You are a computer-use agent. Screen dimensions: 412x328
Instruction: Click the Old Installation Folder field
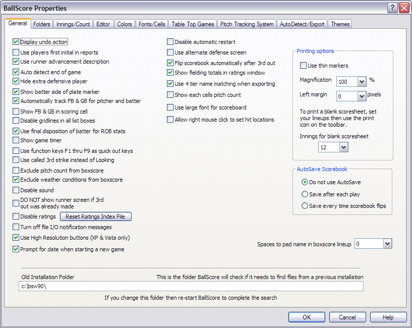coord(191,286)
